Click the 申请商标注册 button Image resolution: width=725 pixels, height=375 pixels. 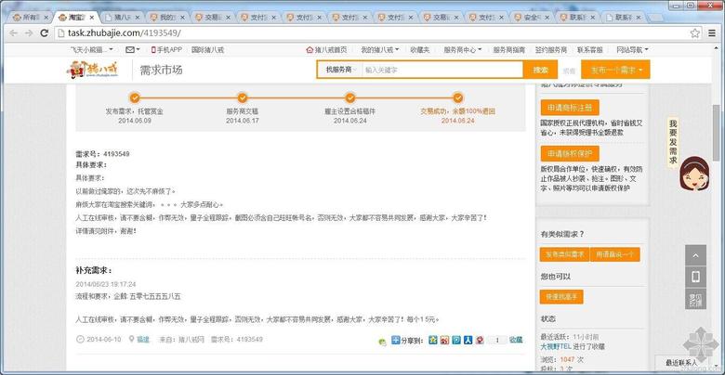pos(570,108)
